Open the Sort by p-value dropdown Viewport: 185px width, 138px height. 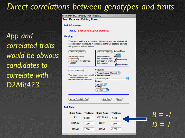(102, 90)
